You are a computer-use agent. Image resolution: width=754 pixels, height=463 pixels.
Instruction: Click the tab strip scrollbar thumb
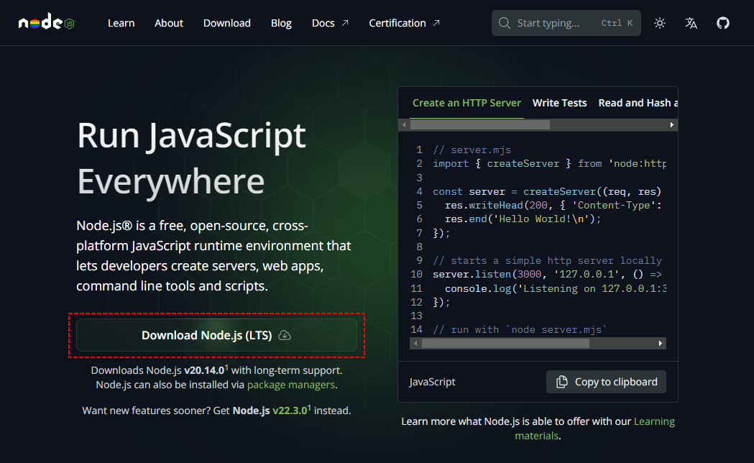coord(480,125)
